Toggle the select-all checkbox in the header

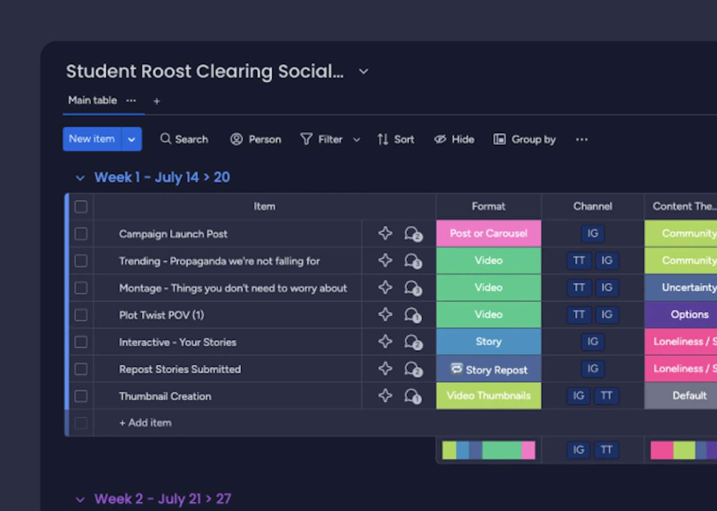click(x=81, y=206)
